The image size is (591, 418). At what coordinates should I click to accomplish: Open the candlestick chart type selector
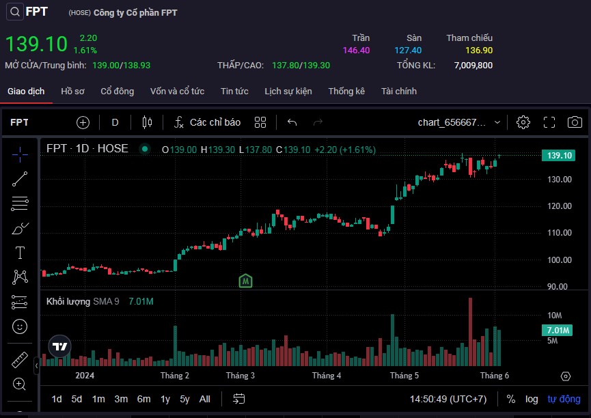tap(146, 122)
